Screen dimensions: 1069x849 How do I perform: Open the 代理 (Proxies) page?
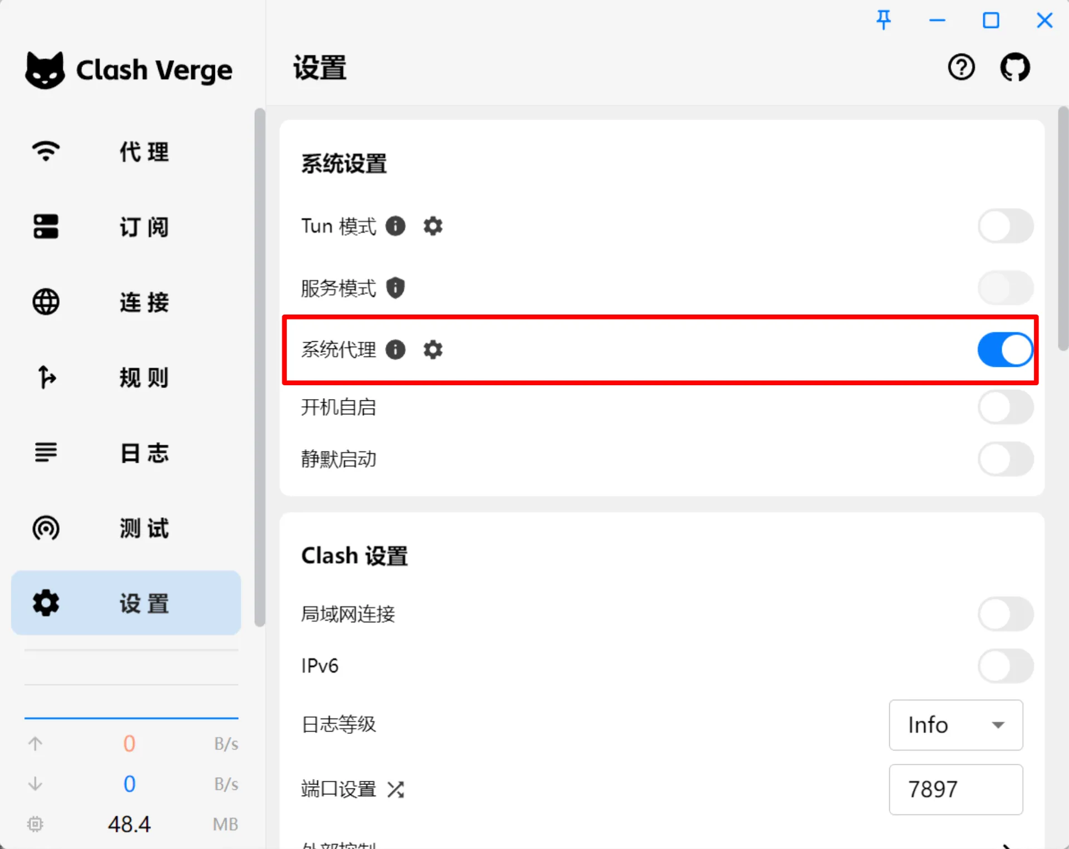click(x=126, y=151)
